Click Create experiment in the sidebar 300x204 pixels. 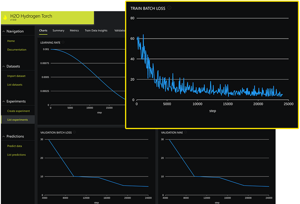point(18,111)
